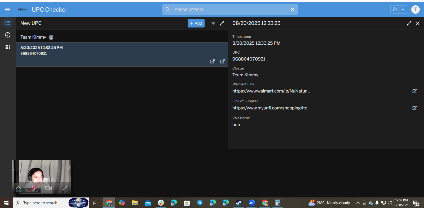Toggle the microphone mute in video overlay
This screenshot has height=208, width=424.
click(x=34, y=188)
